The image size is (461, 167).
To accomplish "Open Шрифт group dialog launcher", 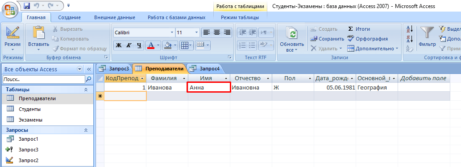I will (230, 57).
